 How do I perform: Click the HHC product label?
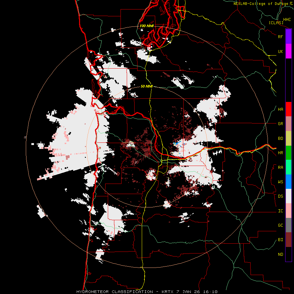[x=287, y=20]
